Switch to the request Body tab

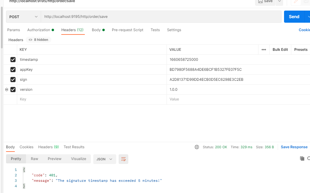[98, 30]
